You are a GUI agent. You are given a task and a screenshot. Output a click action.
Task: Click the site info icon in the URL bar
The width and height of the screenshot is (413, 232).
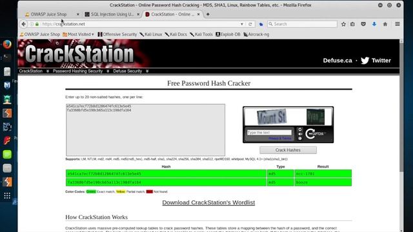click(x=32, y=24)
